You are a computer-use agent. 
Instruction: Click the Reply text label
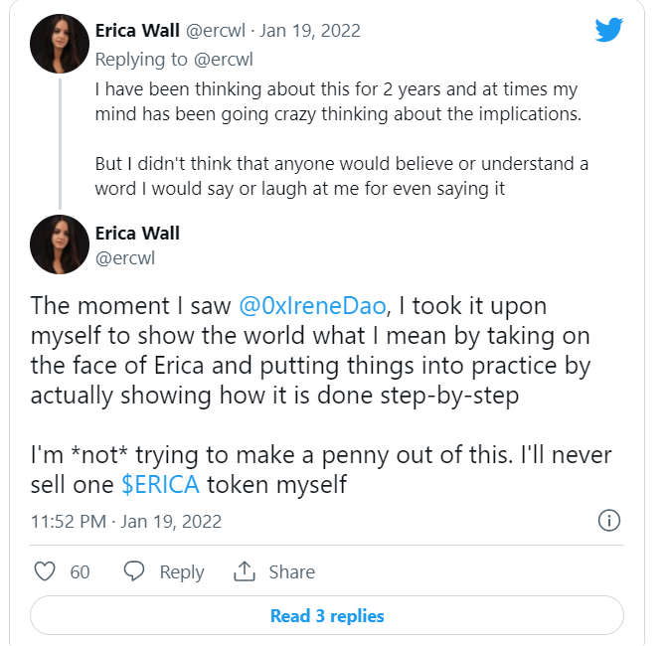[182, 572]
